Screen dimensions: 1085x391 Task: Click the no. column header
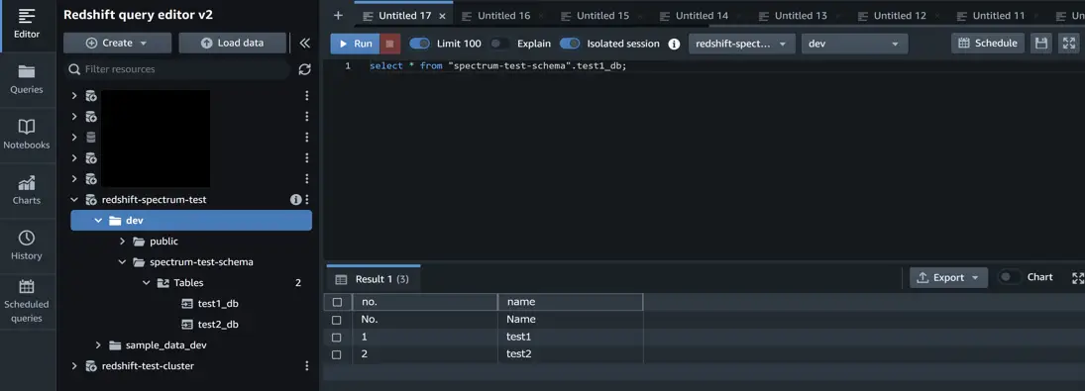[x=425, y=302]
